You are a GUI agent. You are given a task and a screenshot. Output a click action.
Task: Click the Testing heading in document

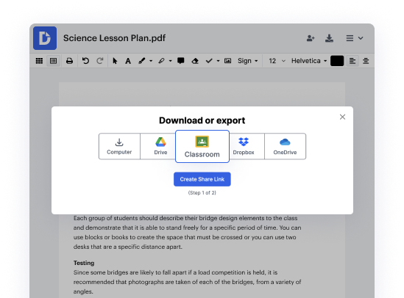84,263
